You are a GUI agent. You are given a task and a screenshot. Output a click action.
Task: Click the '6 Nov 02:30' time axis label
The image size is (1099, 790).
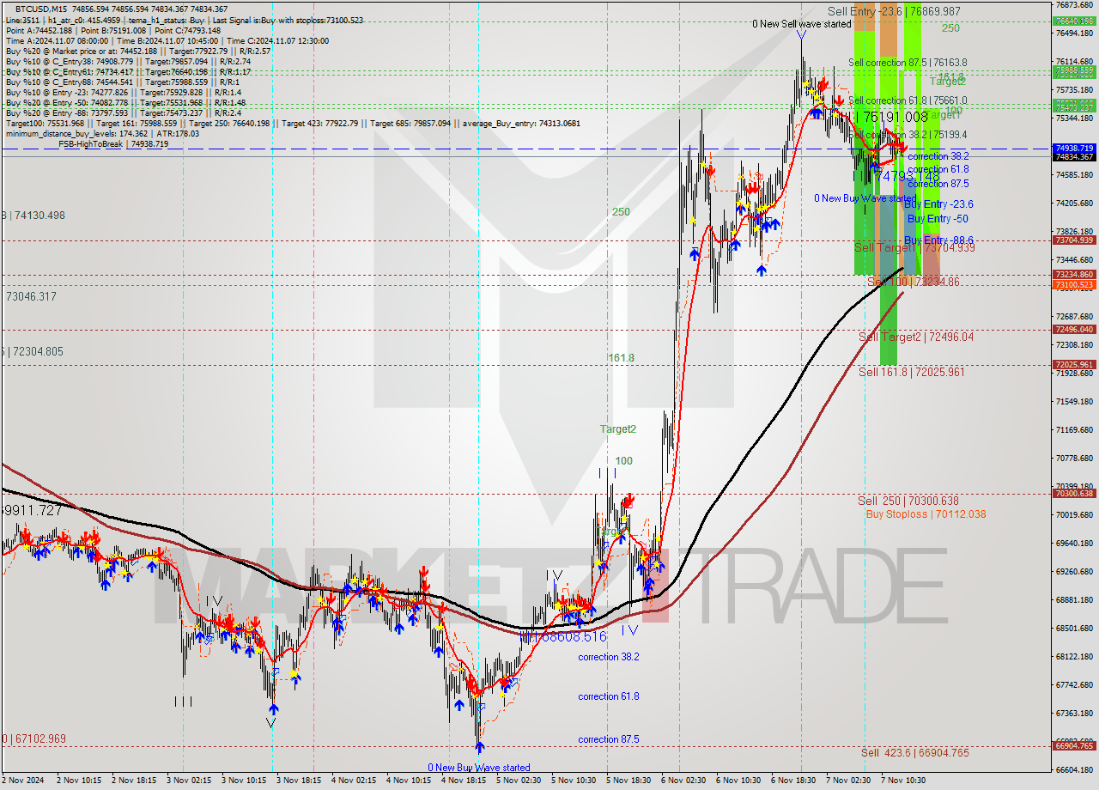(x=683, y=781)
